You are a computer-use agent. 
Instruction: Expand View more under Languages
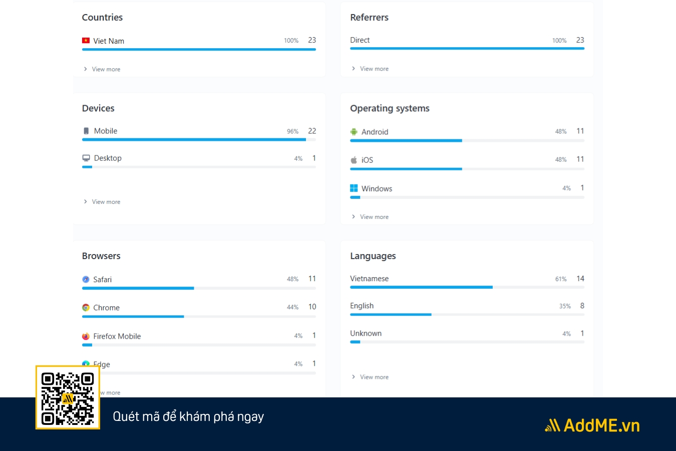(370, 377)
